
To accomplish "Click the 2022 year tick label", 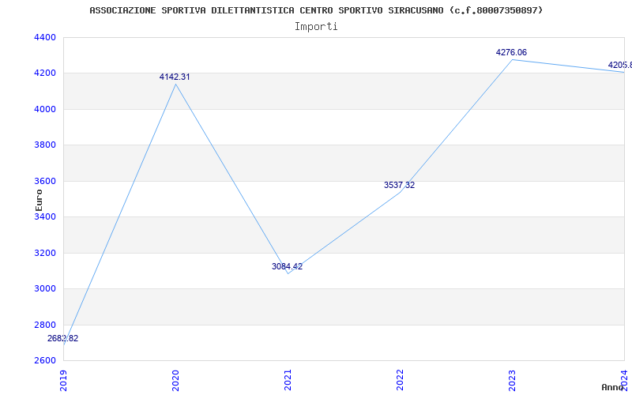I will tap(400, 380).
